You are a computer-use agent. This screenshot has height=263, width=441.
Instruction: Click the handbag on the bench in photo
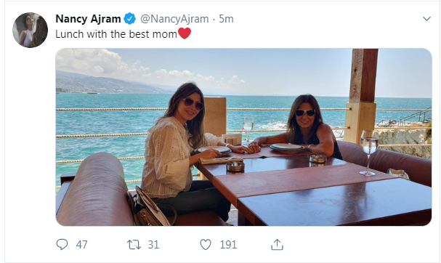tap(149, 208)
